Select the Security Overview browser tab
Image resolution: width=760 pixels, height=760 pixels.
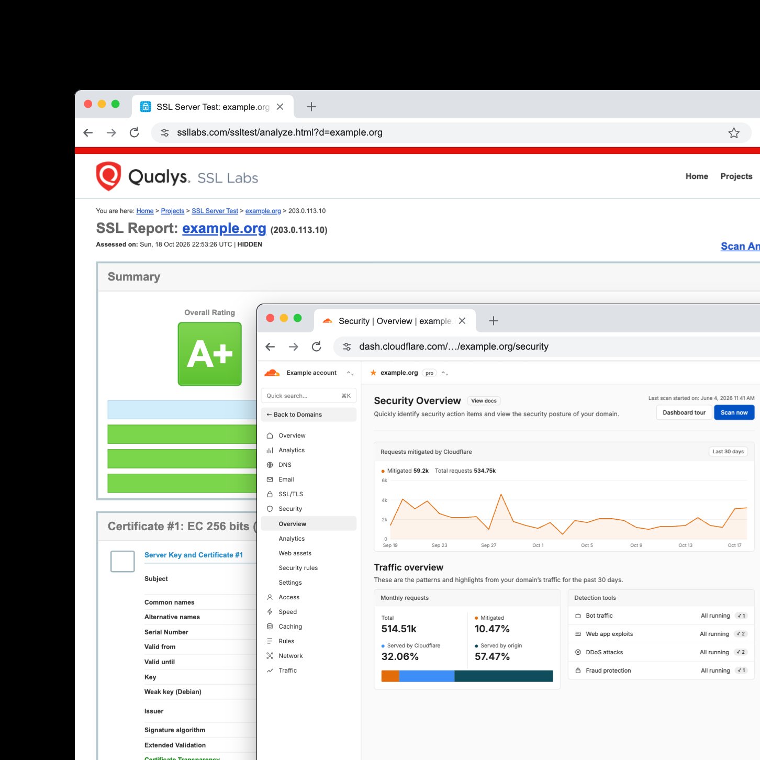395,321
